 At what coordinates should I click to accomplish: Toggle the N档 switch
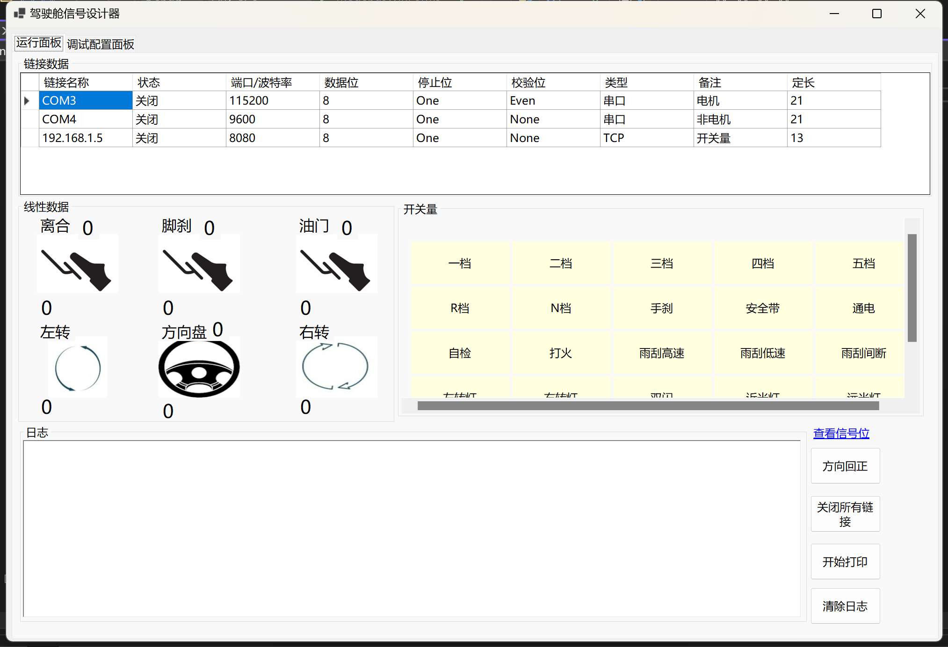point(561,308)
